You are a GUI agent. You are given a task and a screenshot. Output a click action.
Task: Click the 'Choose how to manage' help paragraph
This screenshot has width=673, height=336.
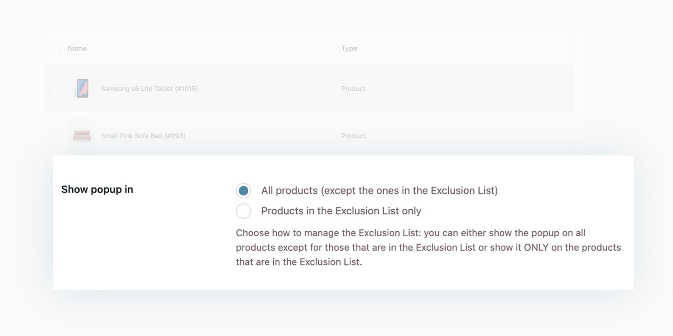pyautogui.click(x=428, y=247)
